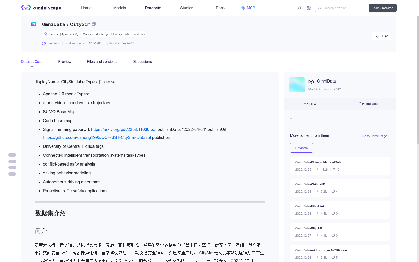Click the heart icon on Like

pyautogui.click(x=377, y=36)
